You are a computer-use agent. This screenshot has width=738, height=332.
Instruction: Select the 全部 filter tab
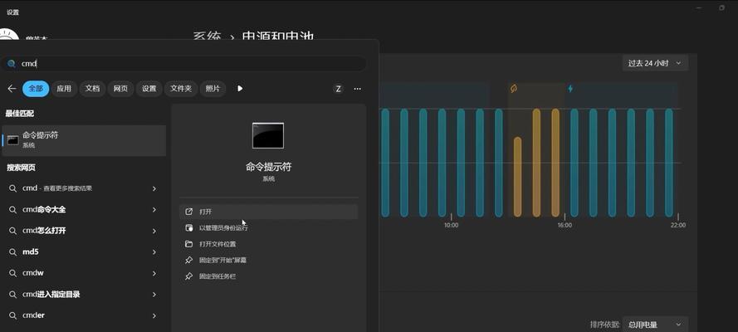[36, 89]
